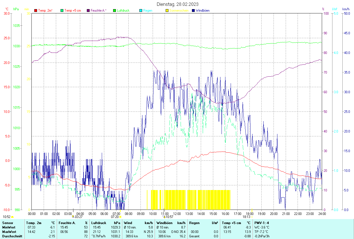The image size is (354, 239).
Task: Click the sunrise marker icon at 07:20
Action: click(x=120, y=217)
